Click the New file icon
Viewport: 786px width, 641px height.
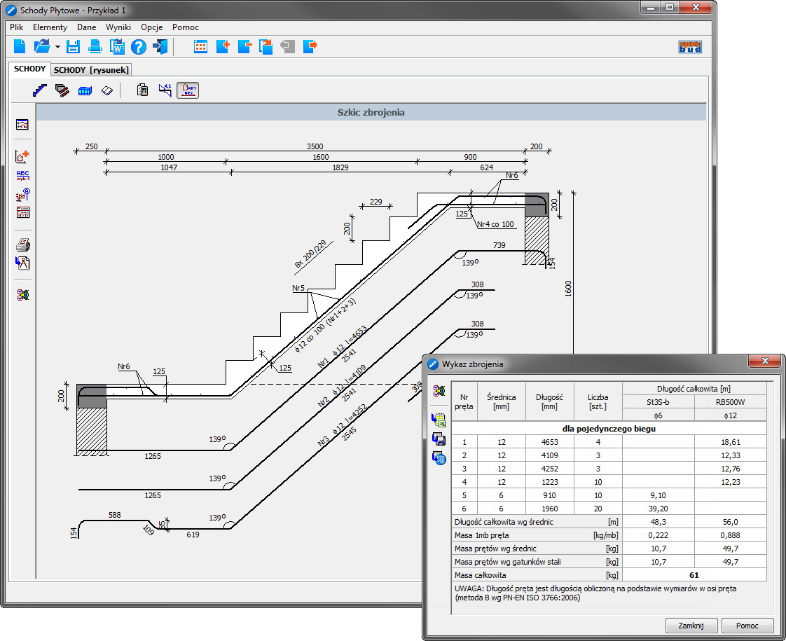20,47
